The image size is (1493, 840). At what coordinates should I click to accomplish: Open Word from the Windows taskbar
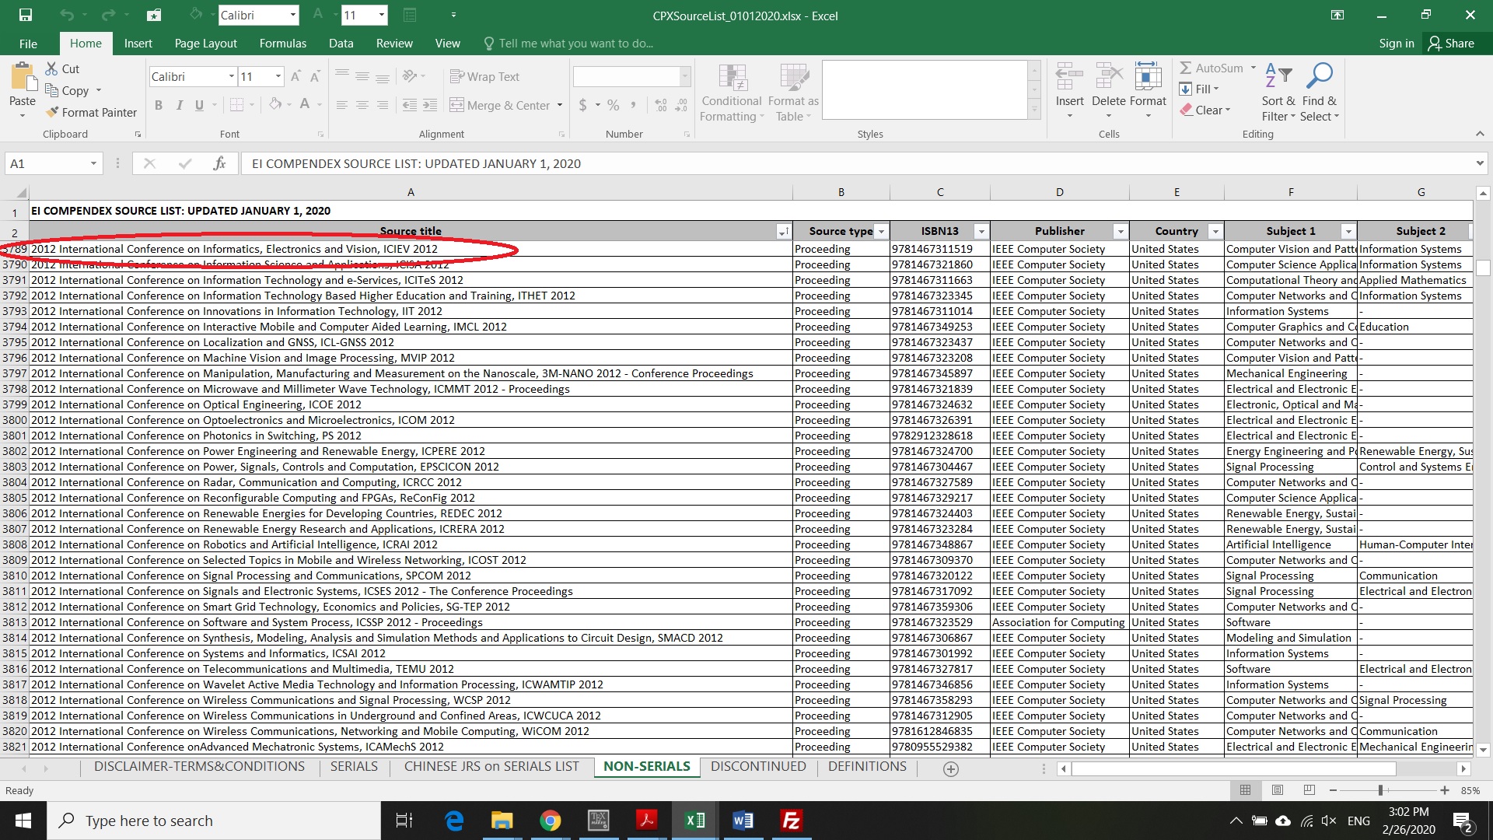pos(743,821)
